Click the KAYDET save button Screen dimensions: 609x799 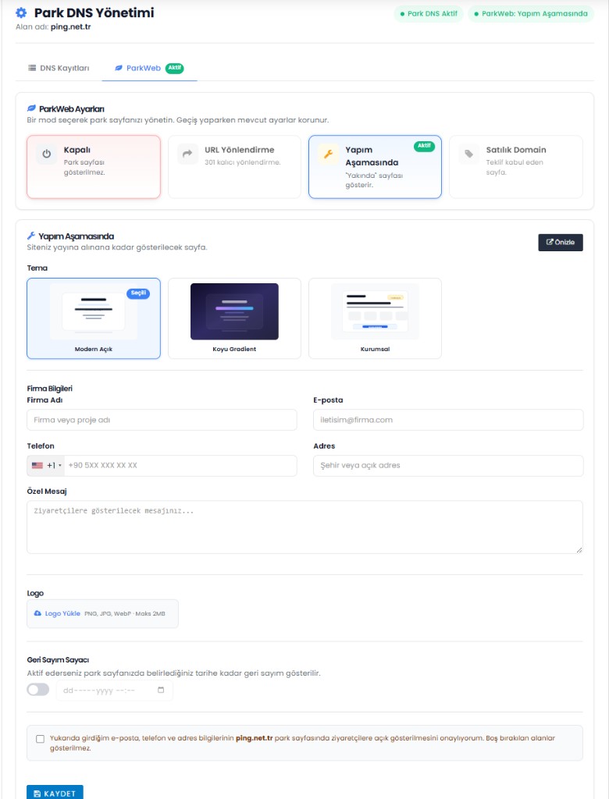(55, 793)
